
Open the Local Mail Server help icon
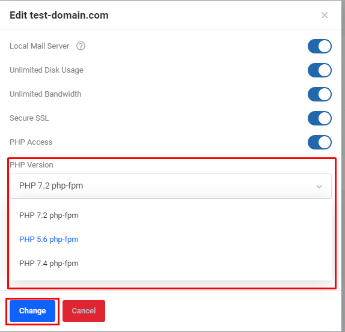pyautogui.click(x=81, y=46)
